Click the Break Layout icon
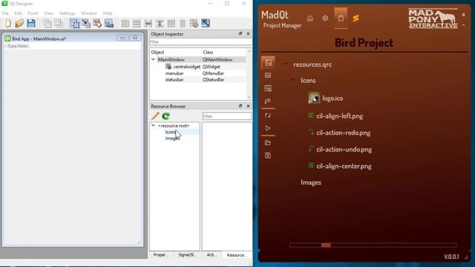The height and width of the screenshot is (267, 475). click(x=194, y=23)
